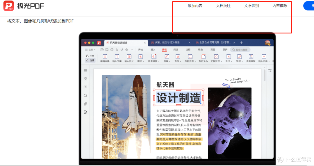Open a file with the folder icon
This screenshot has width=314, height=166.
coord(102,49)
